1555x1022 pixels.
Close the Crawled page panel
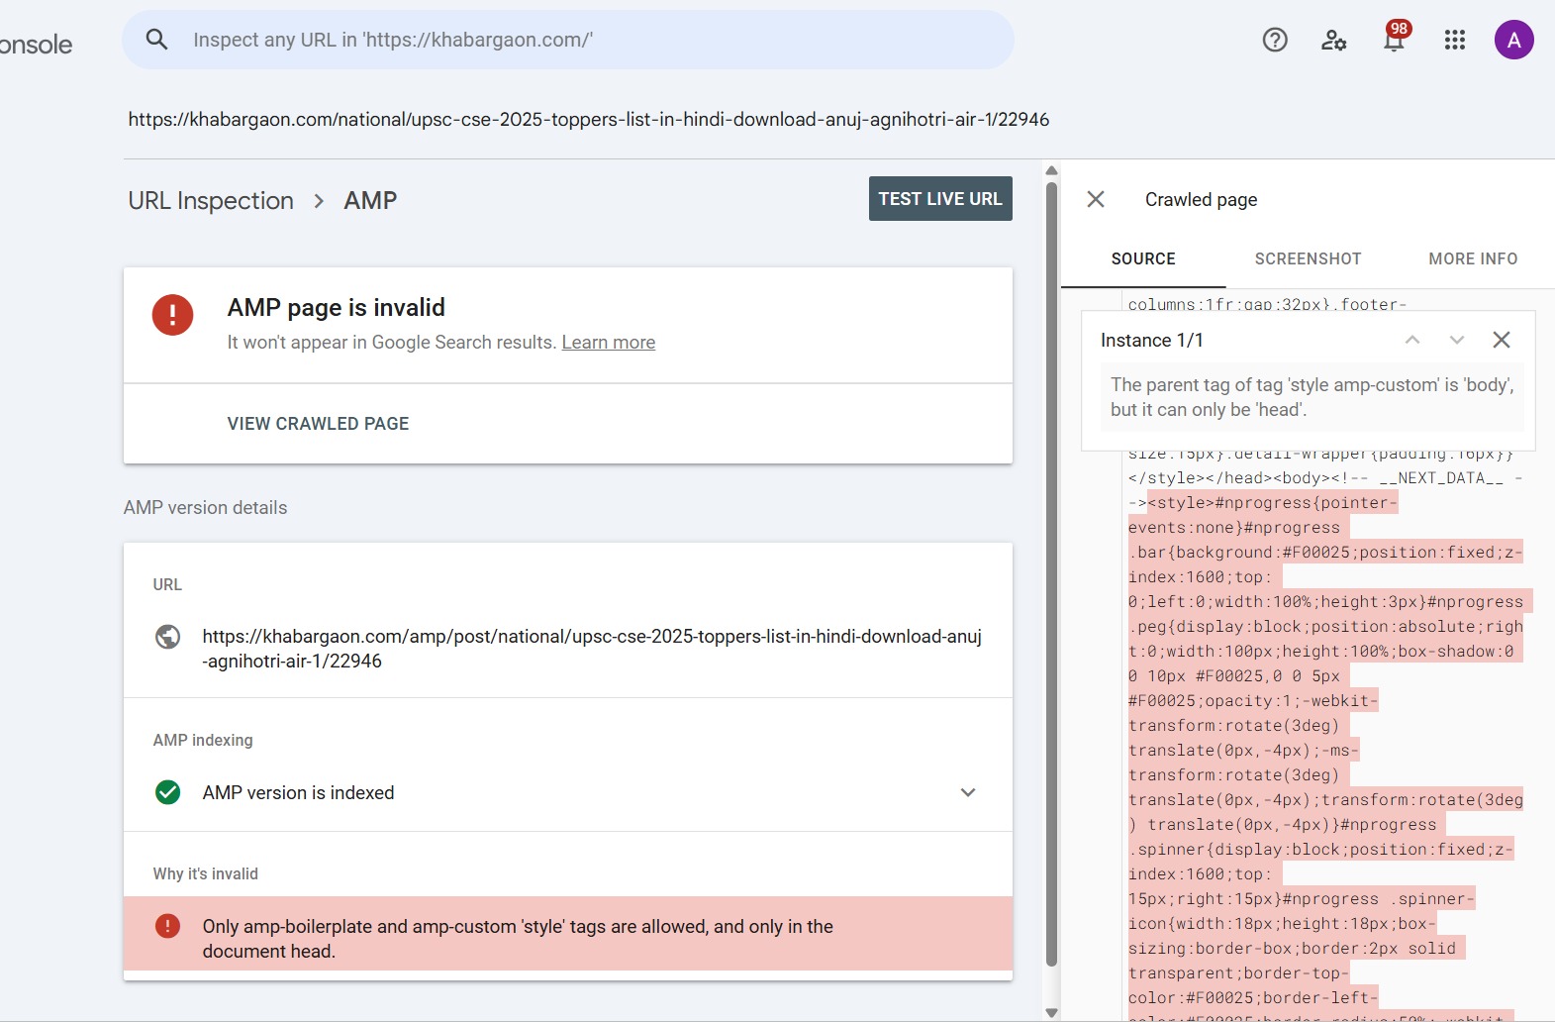(x=1096, y=199)
